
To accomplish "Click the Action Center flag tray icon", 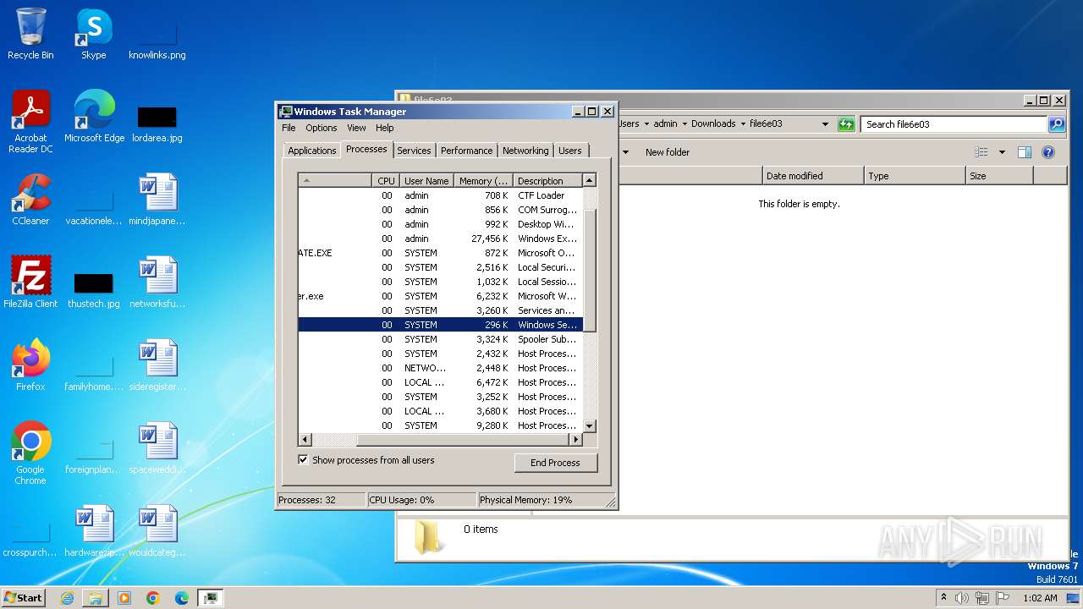I will coord(1003,598).
